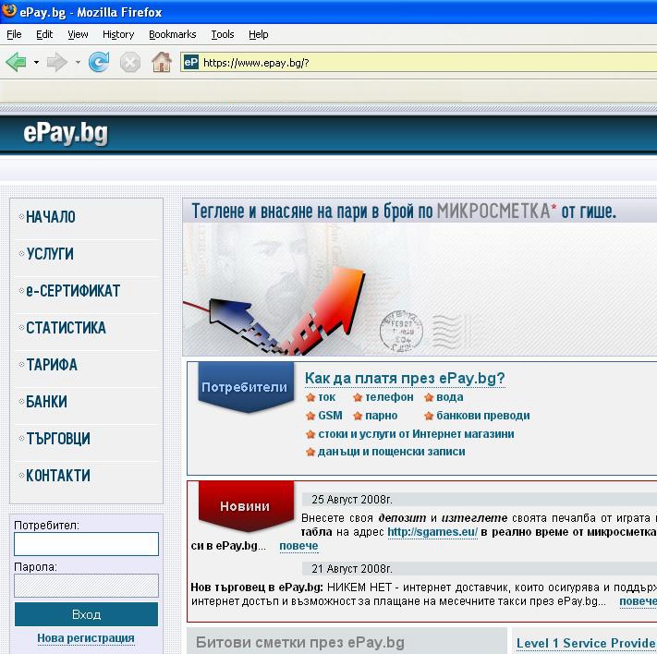Open ТЪРГОВЦИ in sidebar
The image size is (657, 654).
coord(58,438)
